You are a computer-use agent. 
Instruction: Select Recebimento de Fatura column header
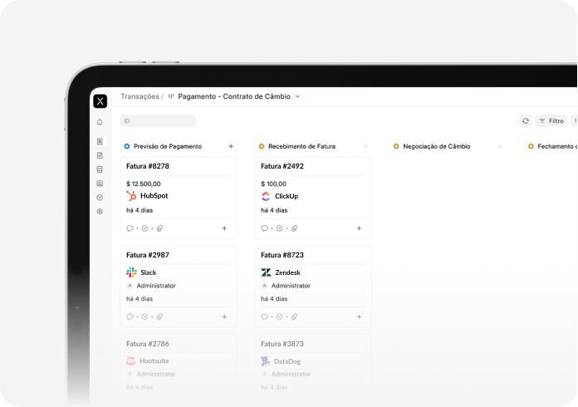click(302, 146)
